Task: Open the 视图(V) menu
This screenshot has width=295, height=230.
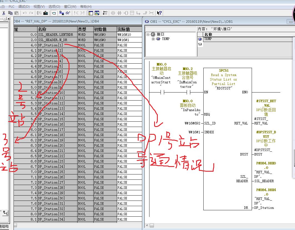Action: [39, 7]
